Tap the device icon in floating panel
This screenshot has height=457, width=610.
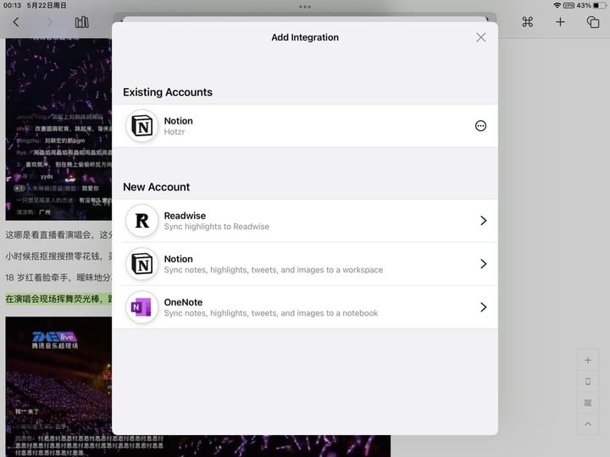(x=588, y=382)
